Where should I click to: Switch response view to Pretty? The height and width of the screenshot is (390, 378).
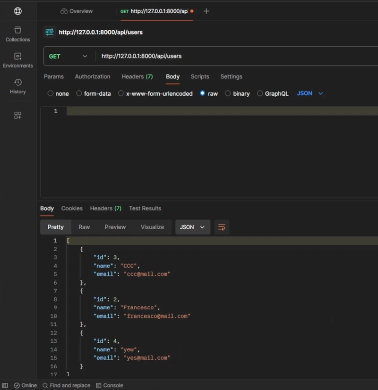(x=56, y=227)
